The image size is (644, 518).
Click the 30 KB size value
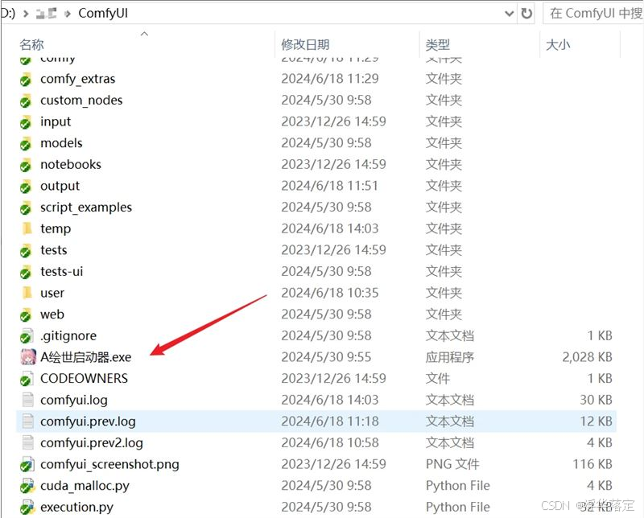pyautogui.click(x=596, y=400)
